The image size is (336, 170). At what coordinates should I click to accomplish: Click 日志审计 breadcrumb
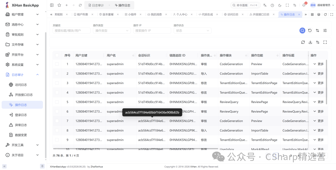click(96, 5)
